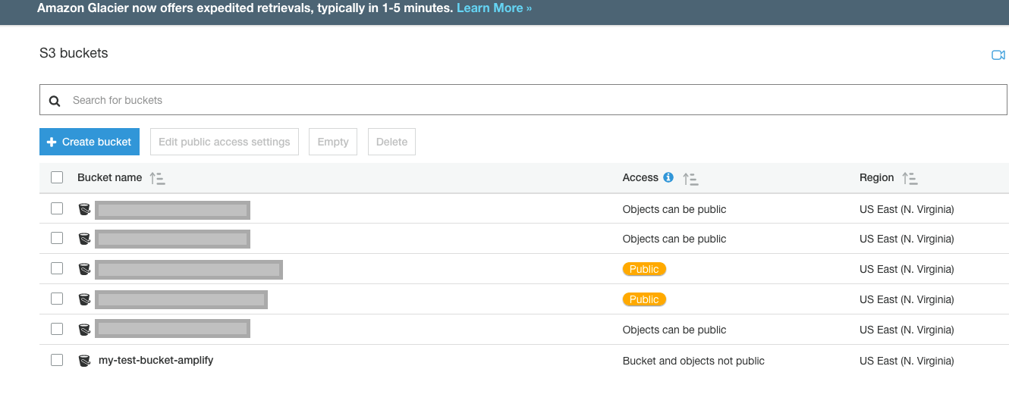Toggle the select-all buckets checkbox
1009x413 pixels.
[57, 177]
